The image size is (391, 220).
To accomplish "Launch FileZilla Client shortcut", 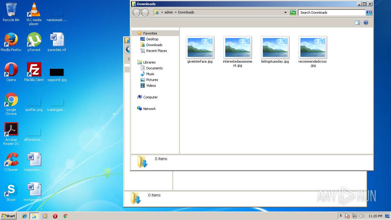I will pos(34,72).
